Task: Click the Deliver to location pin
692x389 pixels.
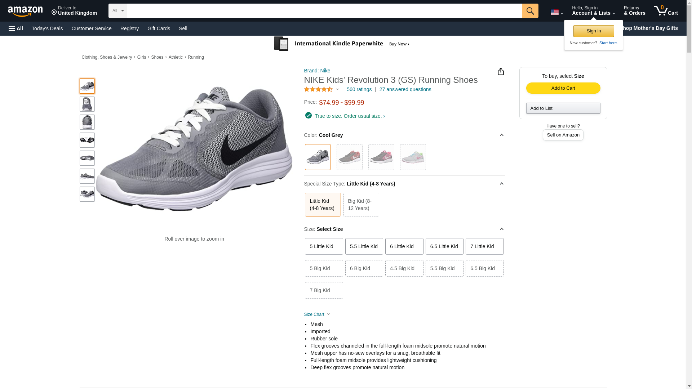Action: coord(54,13)
